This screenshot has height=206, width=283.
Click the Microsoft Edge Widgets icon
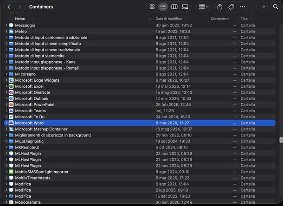point(11,80)
